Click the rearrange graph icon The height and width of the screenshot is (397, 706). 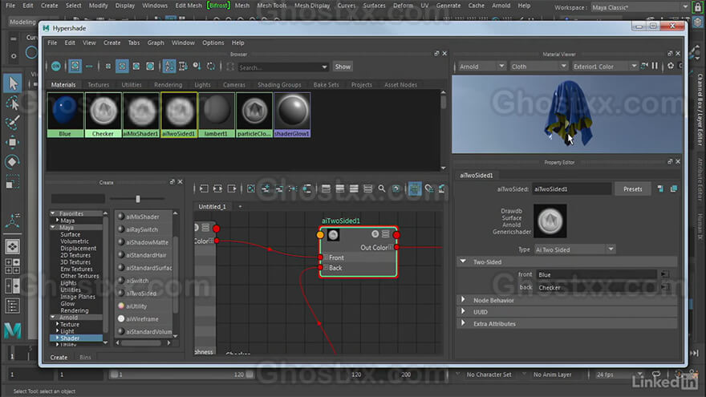coord(293,188)
